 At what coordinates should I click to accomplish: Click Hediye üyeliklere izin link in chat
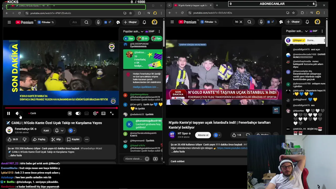146,87
